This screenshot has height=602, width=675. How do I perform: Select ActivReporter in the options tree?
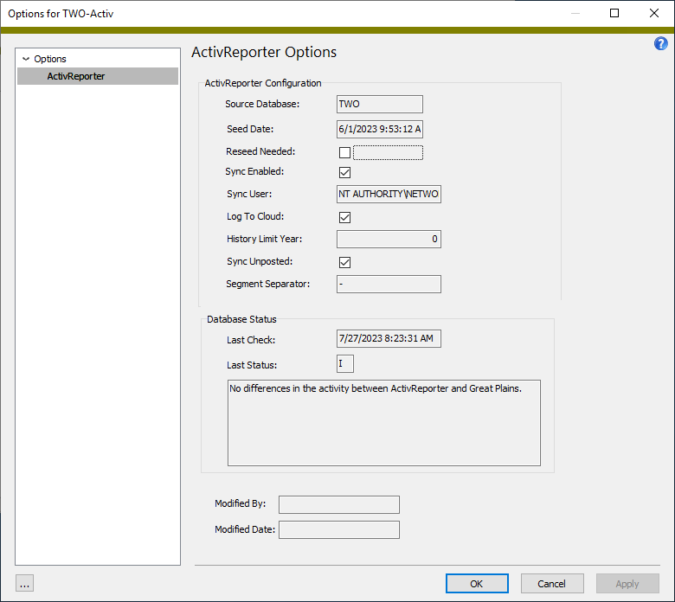point(98,76)
